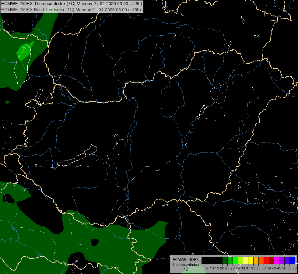The image size is (298, 274).
Task: Click the legend tick value 37
Action: 264,268
